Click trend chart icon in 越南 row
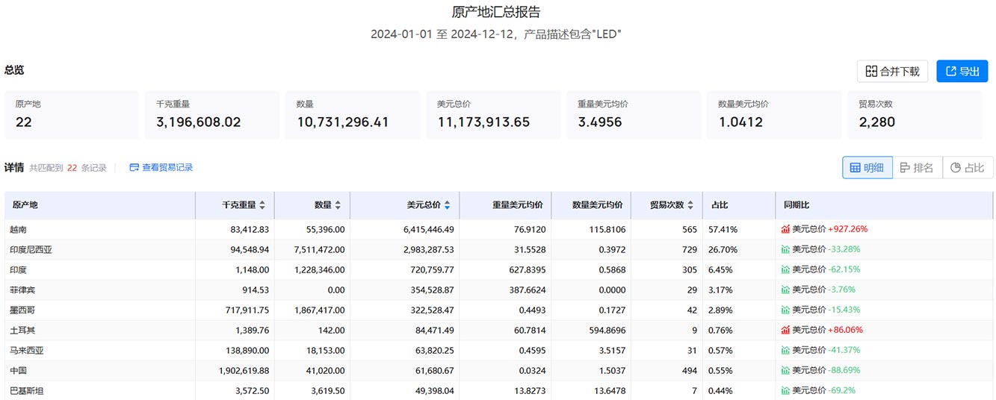 pos(786,229)
